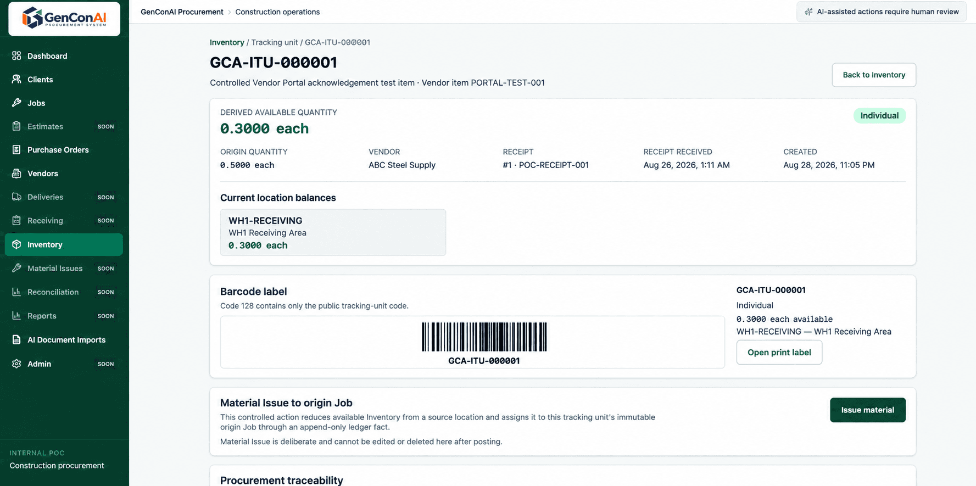
Task: Click GenConAI Procurement in the top breadcrumb
Action: coord(182,12)
